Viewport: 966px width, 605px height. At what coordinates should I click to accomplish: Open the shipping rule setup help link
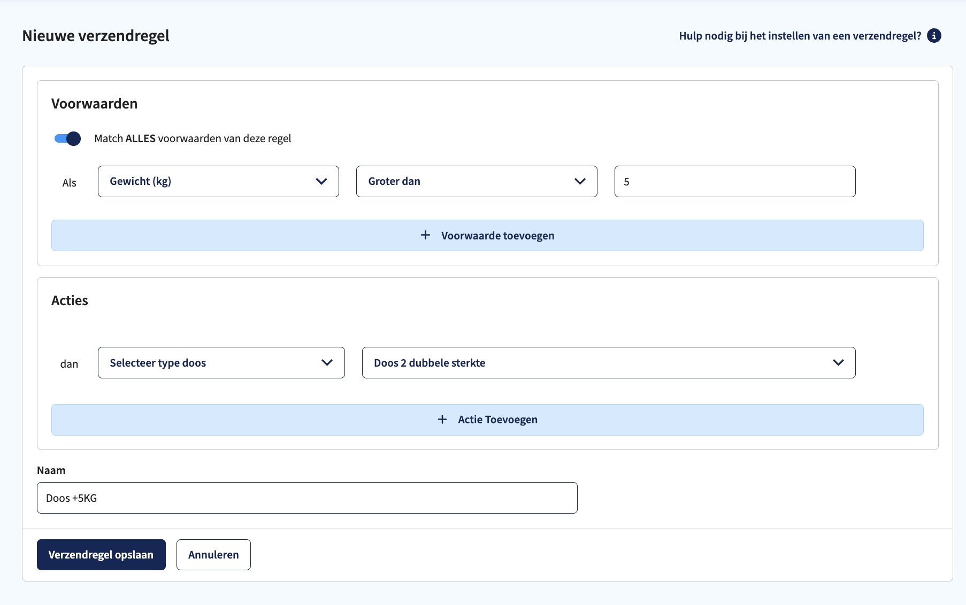coord(800,36)
